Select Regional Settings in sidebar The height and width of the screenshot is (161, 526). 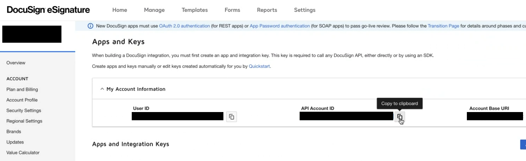coord(24,121)
